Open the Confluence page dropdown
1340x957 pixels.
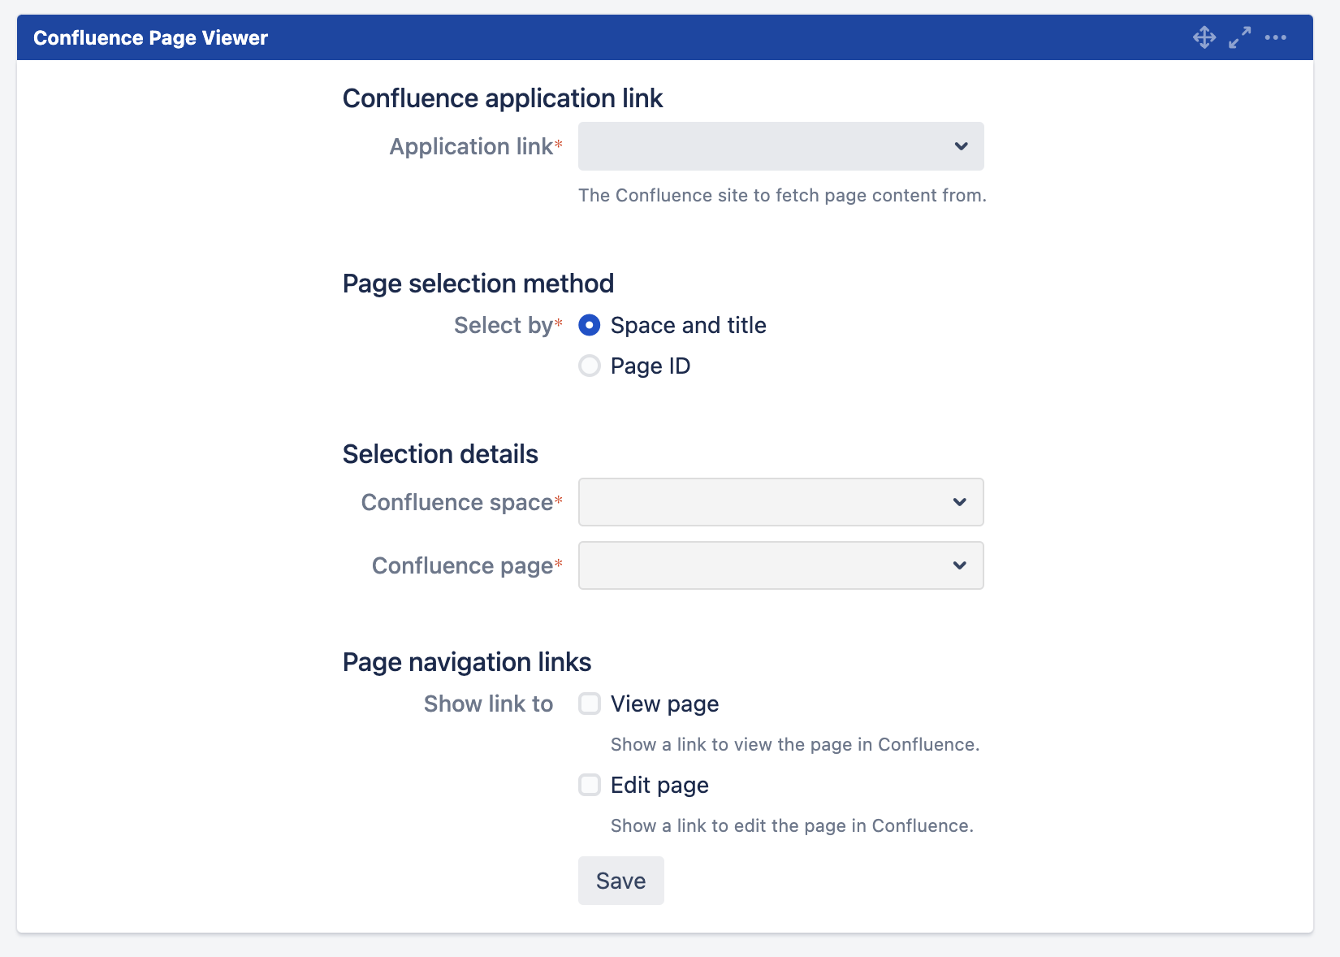tap(781, 565)
